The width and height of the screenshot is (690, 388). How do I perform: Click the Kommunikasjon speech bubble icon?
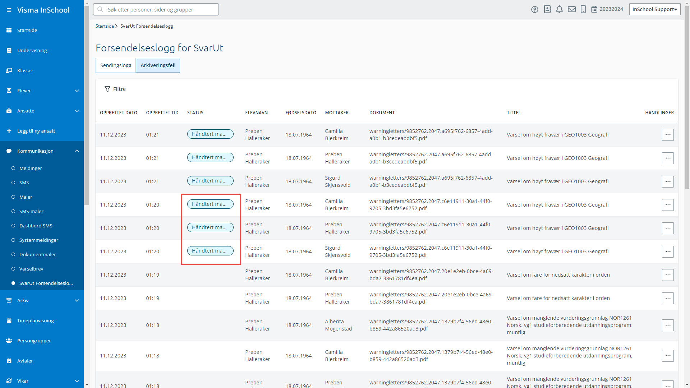click(9, 151)
